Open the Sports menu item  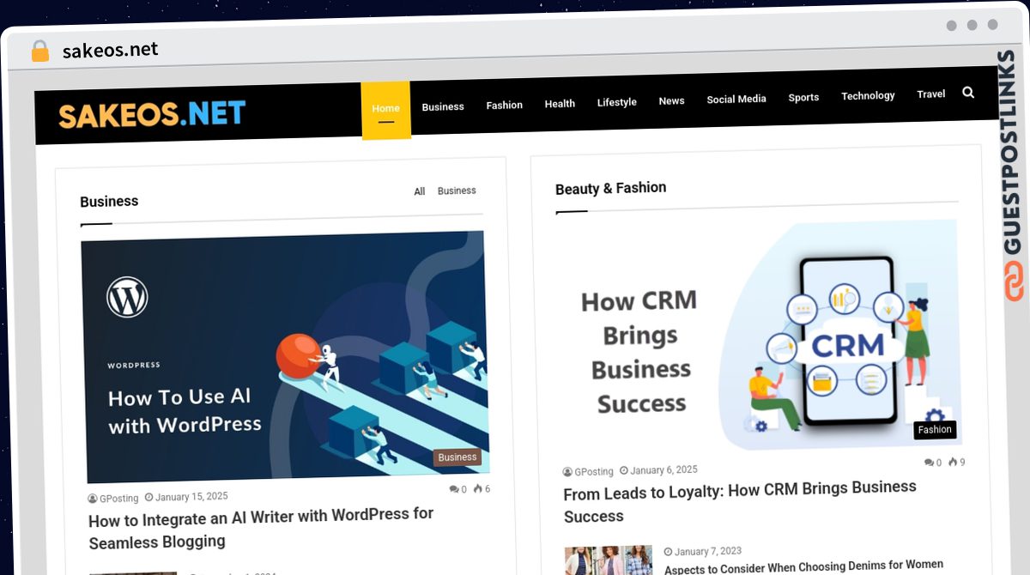pyautogui.click(x=803, y=97)
